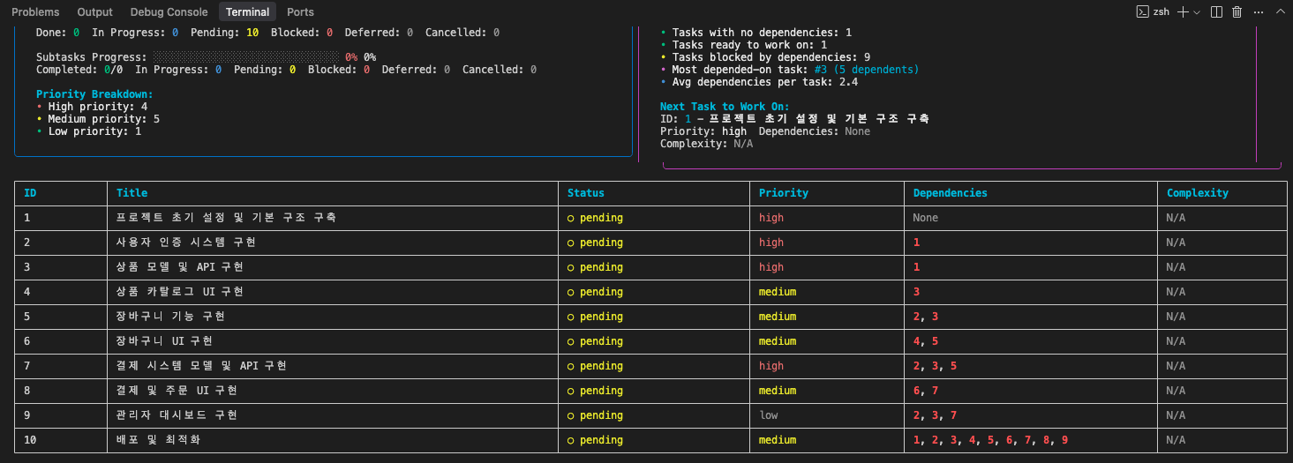Select title '결제 및 주문 UI 구현'
The image size is (1293, 463).
tap(177, 390)
